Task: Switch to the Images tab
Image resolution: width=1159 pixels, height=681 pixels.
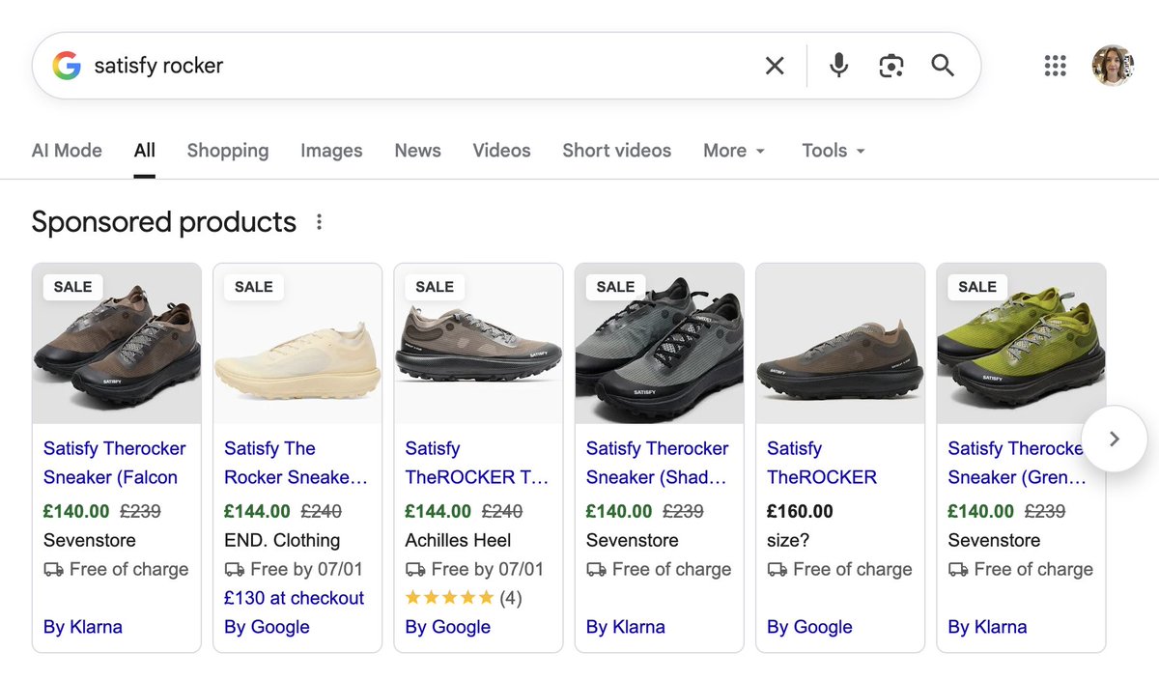Action: click(331, 151)
